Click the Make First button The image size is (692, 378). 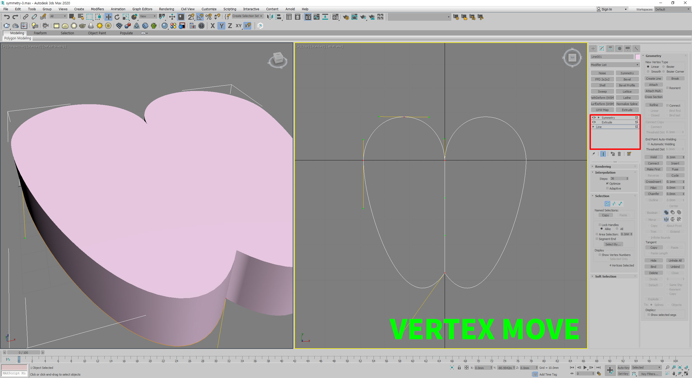tap(653, 169)
